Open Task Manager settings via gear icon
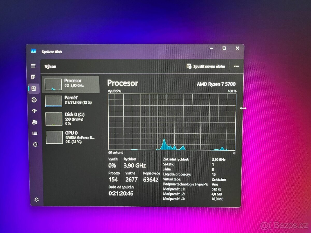 pyautogui.click(x=36, y=199)
